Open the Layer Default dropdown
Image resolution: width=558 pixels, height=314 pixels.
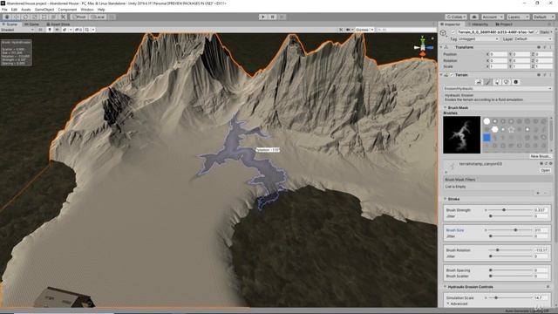click(x=533, y=38)
